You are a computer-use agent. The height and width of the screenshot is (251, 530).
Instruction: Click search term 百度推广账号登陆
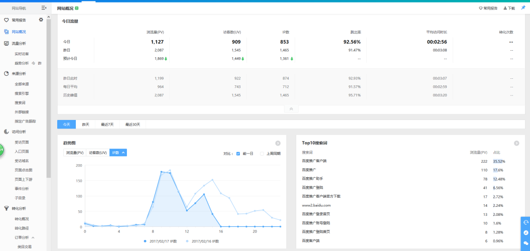point(316,223)
